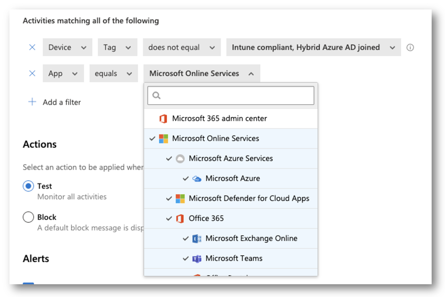Click the Alerts section heading
This screenshot has width=445, height=297.
(36, 259)
